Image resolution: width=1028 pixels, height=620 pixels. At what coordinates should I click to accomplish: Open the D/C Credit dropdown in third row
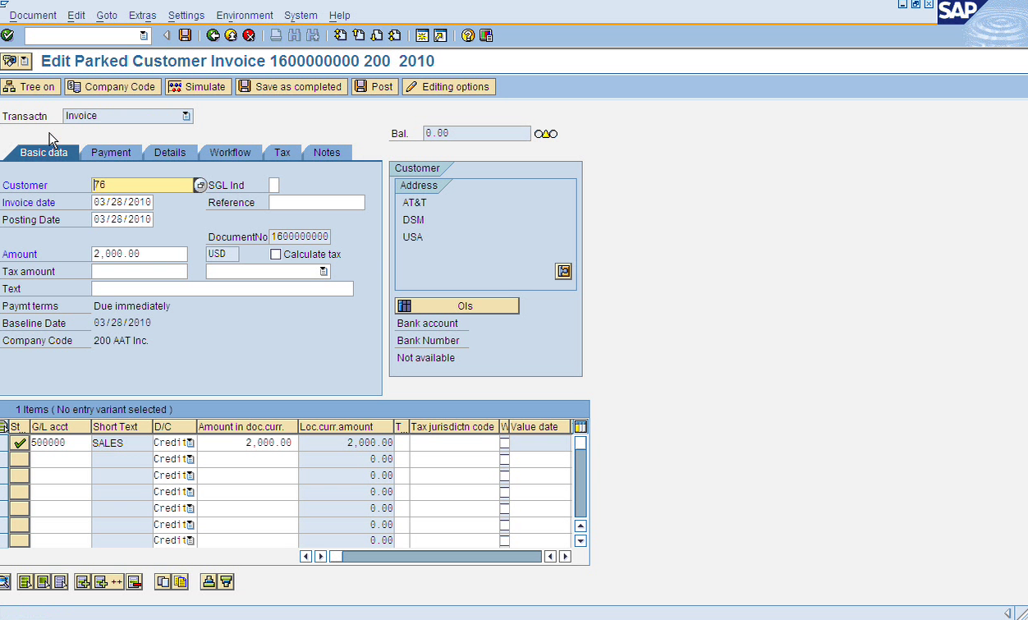(x=190, y=475)
